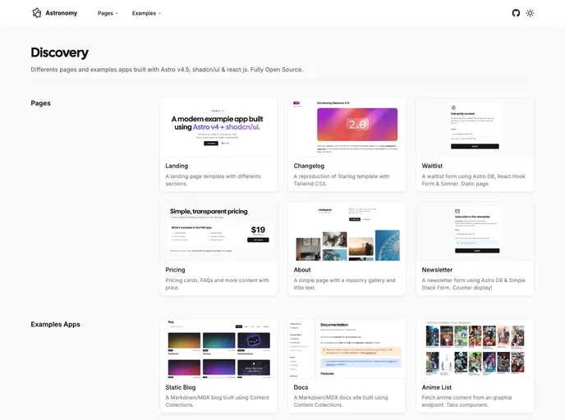This screenshot has width=565, height=420.
Task: Expand the Examples navigation dropdown
Action: click(x=146, y=13)
